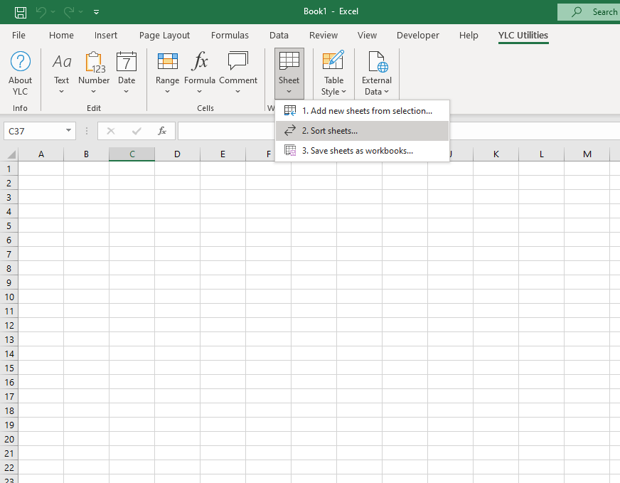The height and width of the screenshot is (483, 620).
Task: Open the Developer ribbon tab
Action: 418,35
